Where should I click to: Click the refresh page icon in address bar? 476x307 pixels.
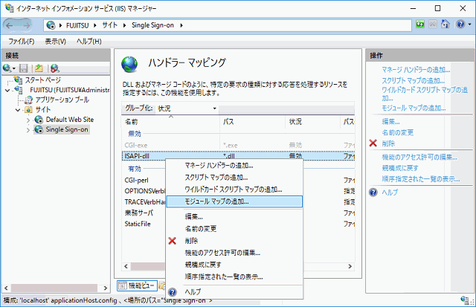[x=420, y=25]
